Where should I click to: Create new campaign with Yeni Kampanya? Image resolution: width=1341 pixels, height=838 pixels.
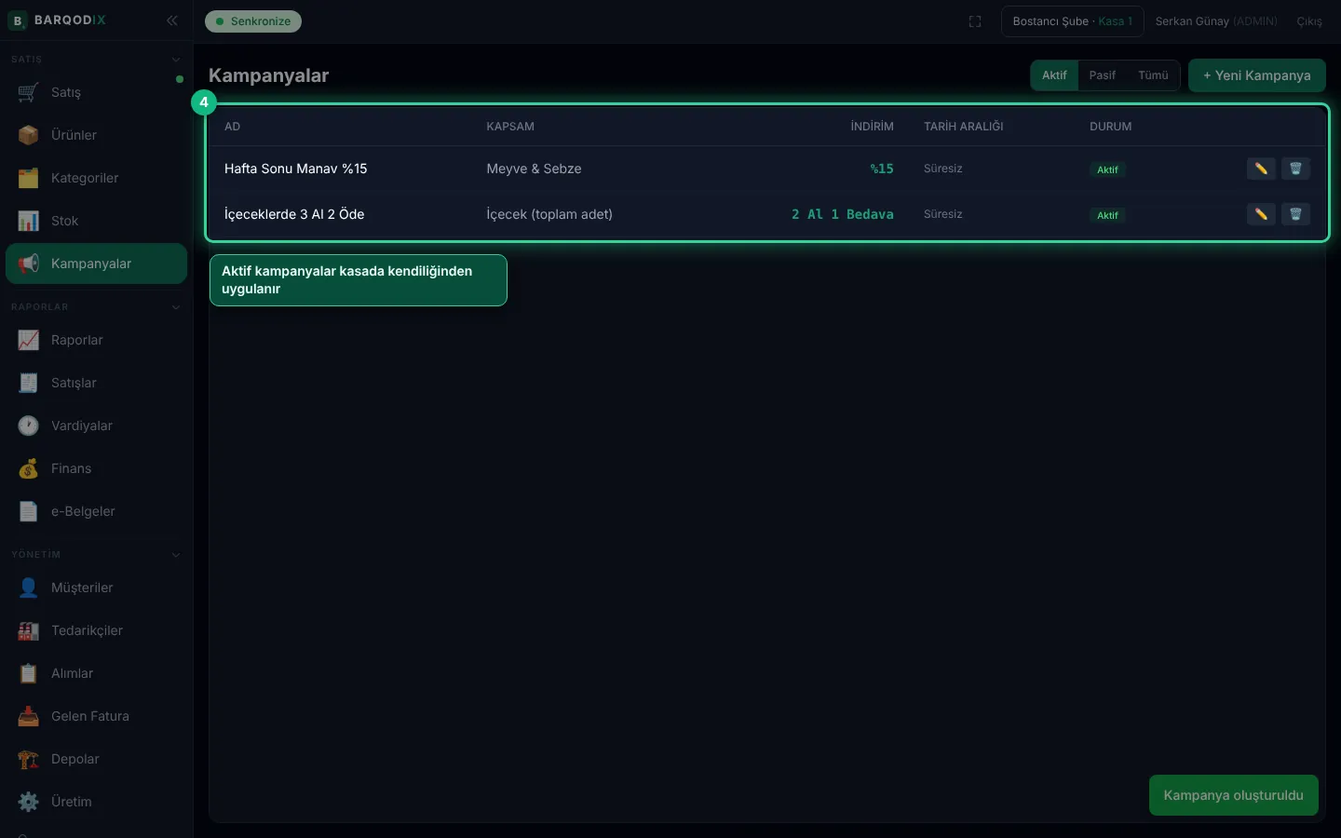(1256, 75)
